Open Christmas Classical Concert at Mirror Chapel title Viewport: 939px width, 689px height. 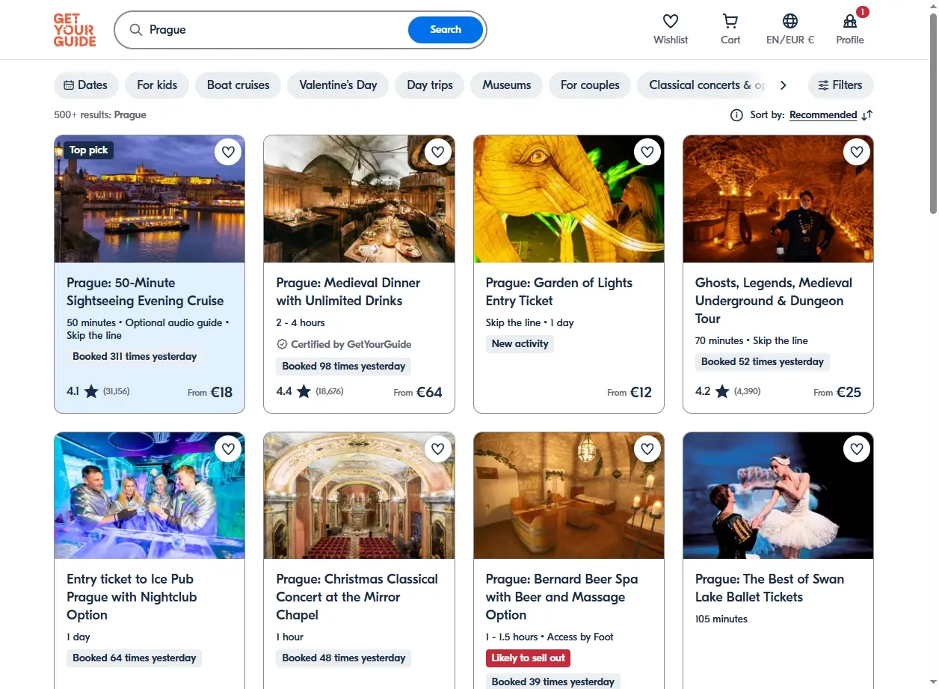click(357, 597)
